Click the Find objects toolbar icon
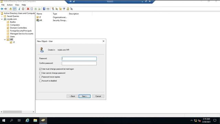Image resolution: width=220 pixels, height=124 pixels. (x=68, y=9)
